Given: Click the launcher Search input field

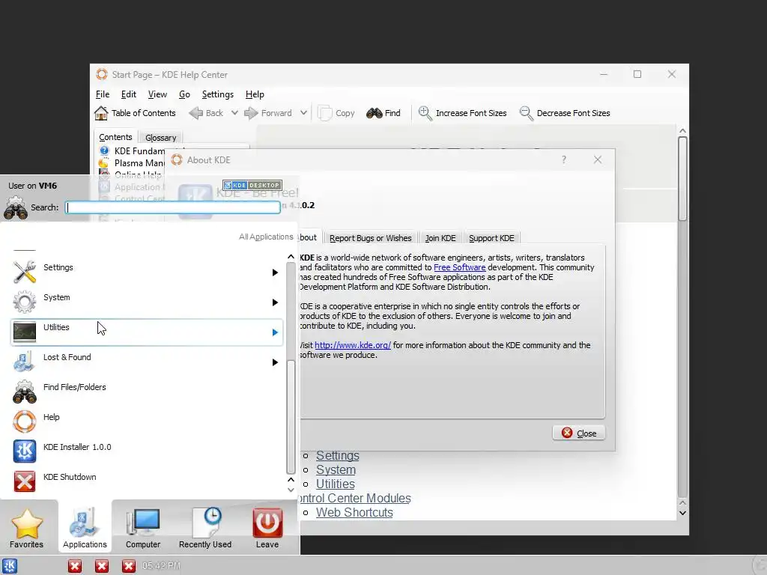Looking at the screenshot, I should tap(173, 207).
